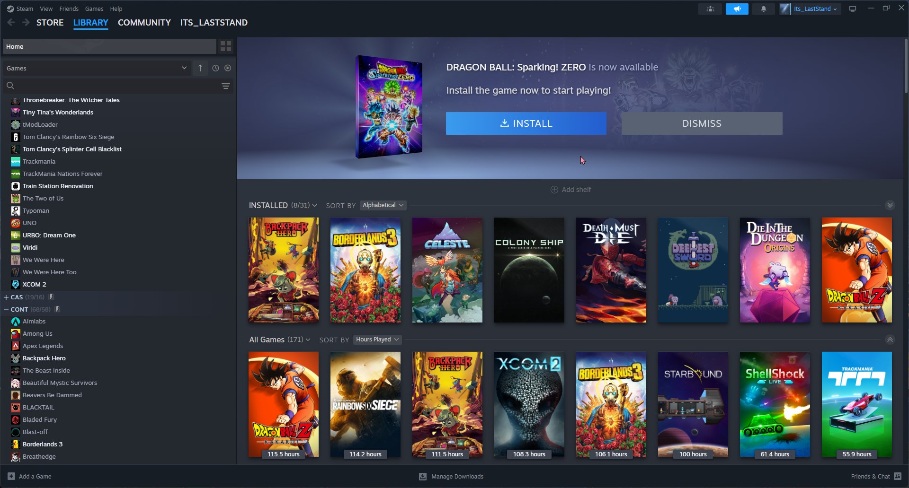Click the Steam logo in the menu bar
This screenshot has height=488, width=909.
click(x=10, y=9)
